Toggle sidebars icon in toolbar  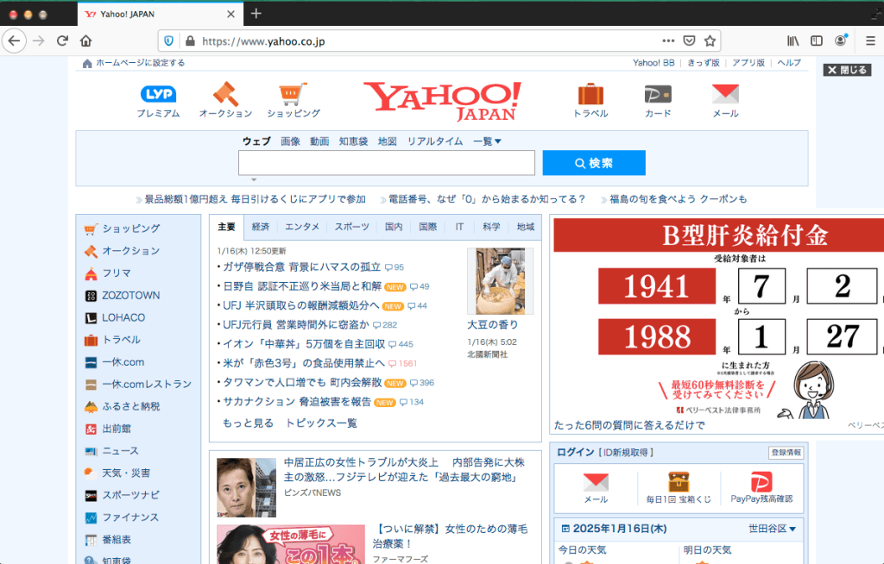(817, 41)
